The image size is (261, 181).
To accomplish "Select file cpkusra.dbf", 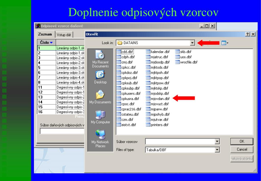I will pos(128,99).
